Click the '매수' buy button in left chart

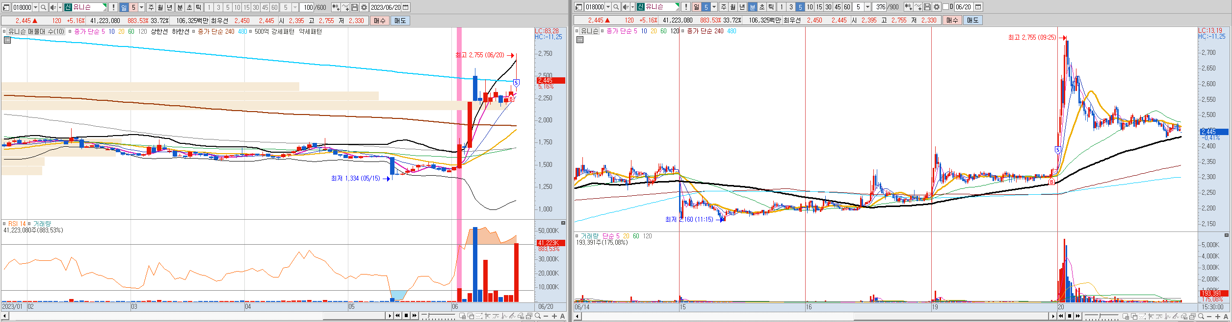[x=379, y=21]
